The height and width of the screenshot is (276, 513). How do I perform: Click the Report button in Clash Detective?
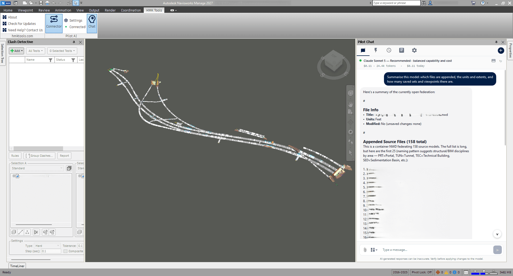[x=64, y=156]
